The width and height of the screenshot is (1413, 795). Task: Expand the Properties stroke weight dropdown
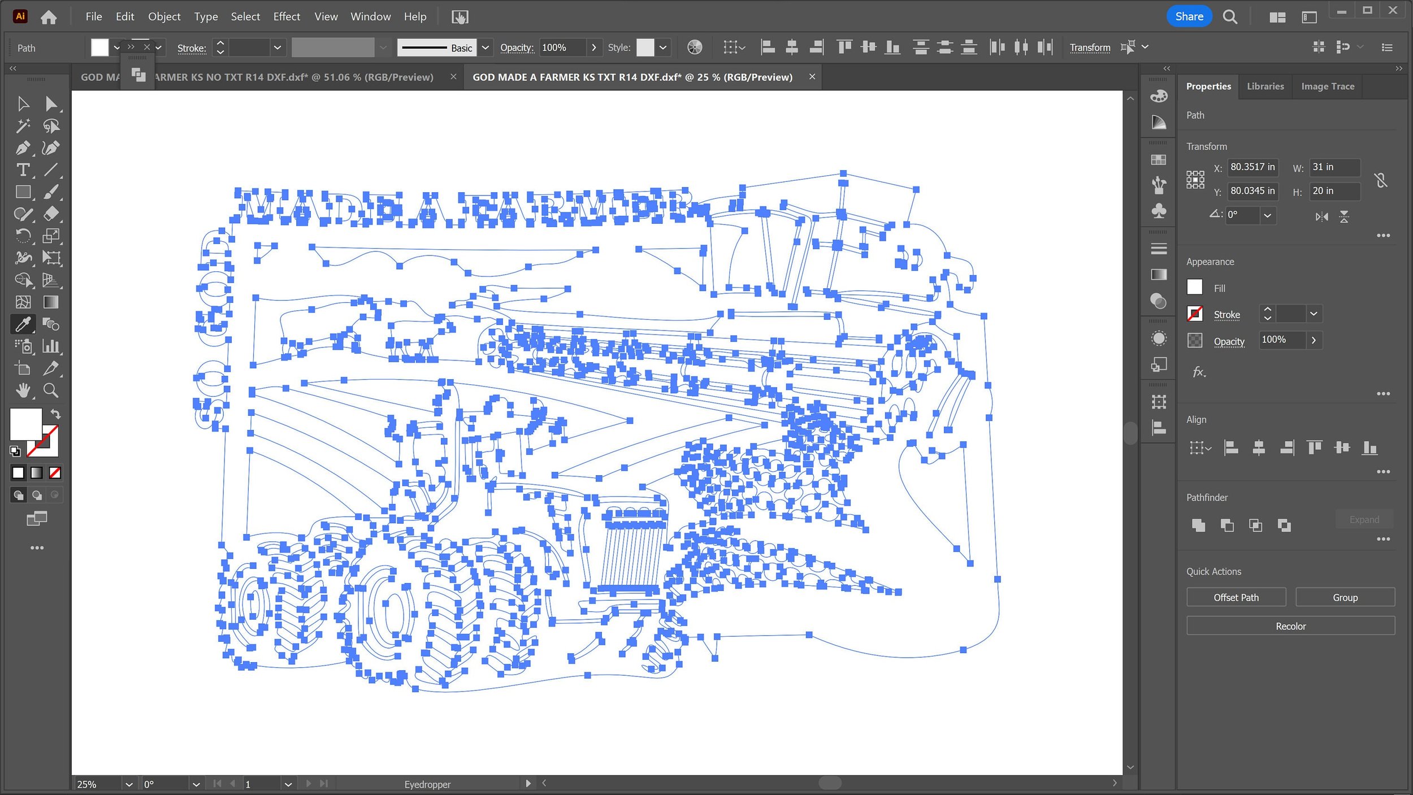click(x=1314, y=314)
